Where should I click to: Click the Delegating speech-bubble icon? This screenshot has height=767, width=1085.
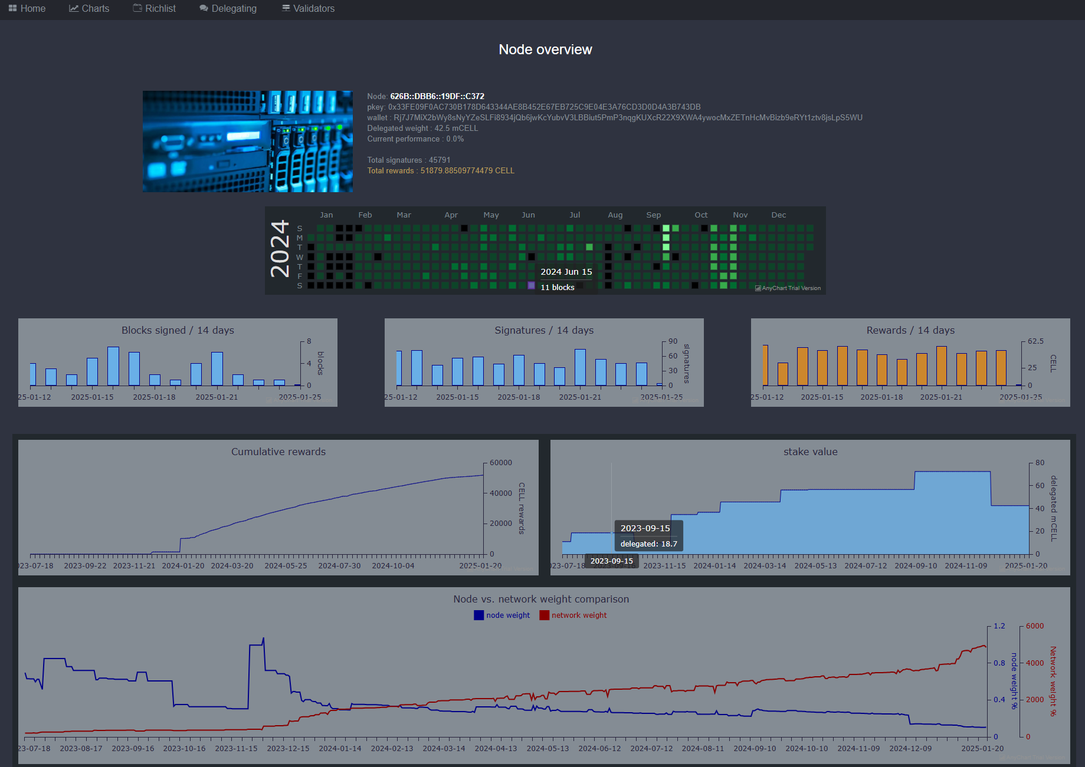(204, 8)
